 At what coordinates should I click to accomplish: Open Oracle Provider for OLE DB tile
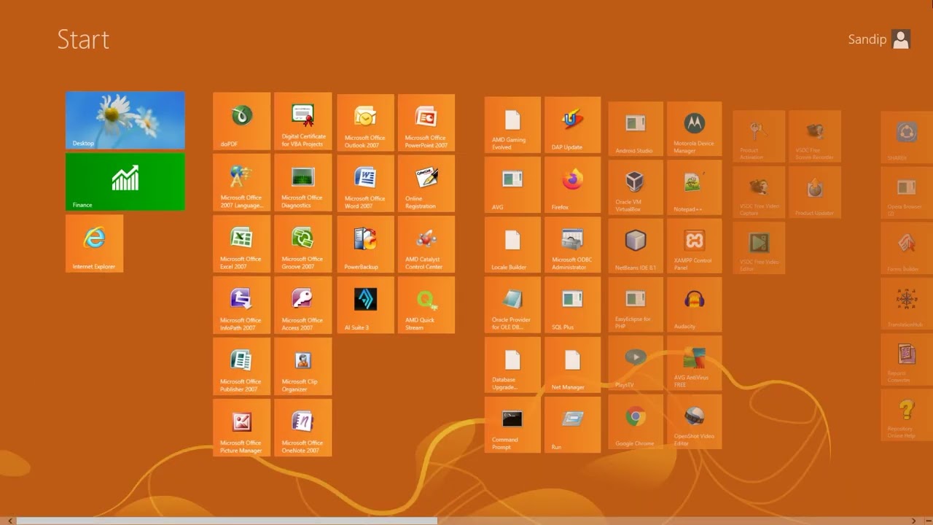(x=513, y=305)
